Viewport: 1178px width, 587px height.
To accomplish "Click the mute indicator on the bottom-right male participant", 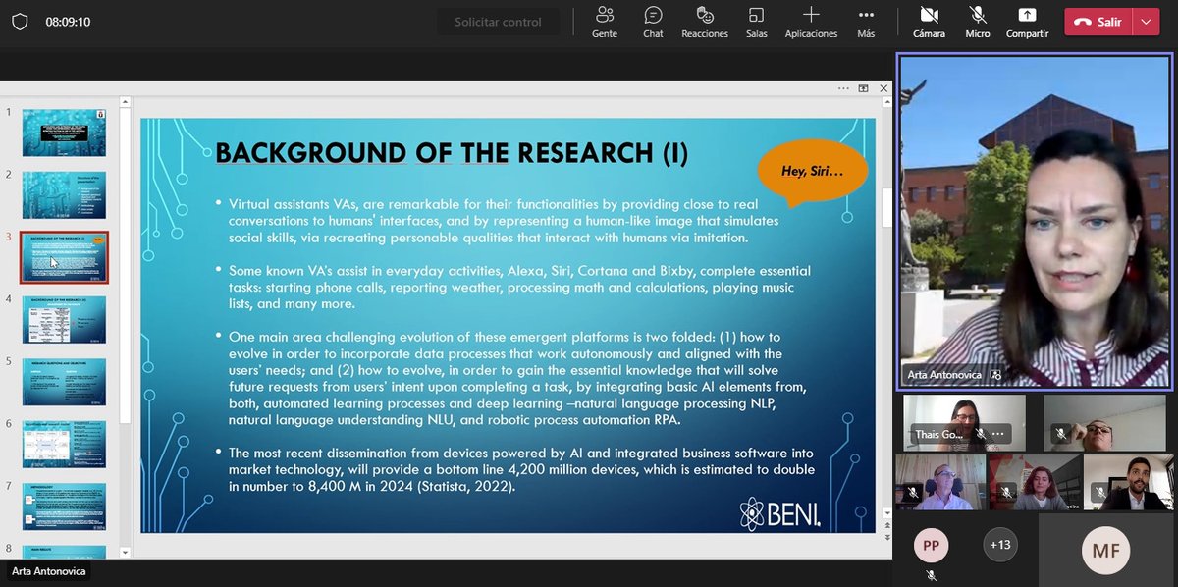I will tap(1100, 492).
